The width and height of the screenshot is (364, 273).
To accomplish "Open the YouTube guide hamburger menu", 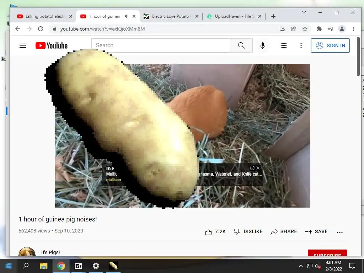I will pyautogui.click(x=23, y=45).
